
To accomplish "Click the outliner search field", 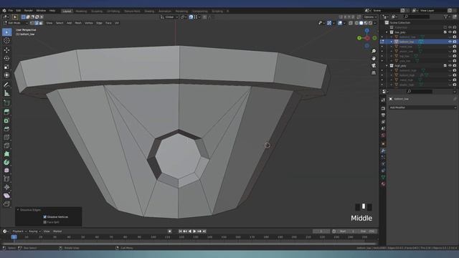I will [417, 16].
